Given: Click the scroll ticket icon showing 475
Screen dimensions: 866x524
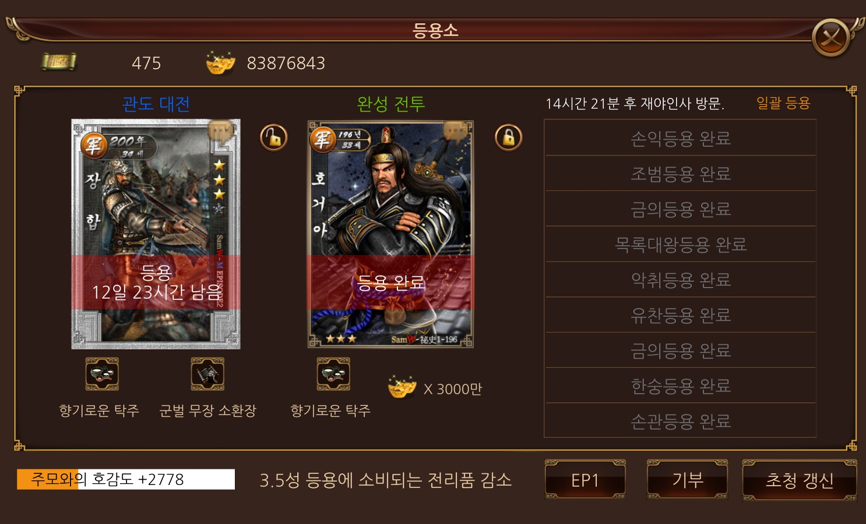Looking at the screenshot, I should tap(58, 62).
